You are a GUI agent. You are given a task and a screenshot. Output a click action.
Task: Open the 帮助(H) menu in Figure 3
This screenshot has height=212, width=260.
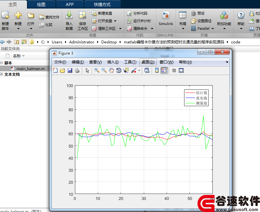click(x=185, y=62)
